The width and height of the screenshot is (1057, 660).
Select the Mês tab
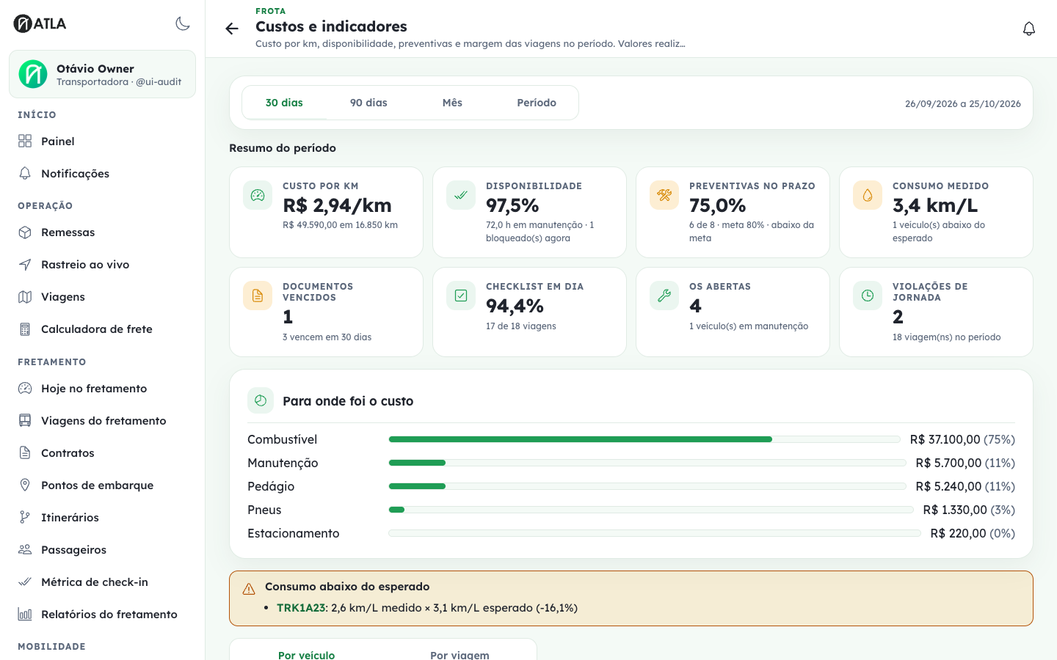(x=452, y=103)
